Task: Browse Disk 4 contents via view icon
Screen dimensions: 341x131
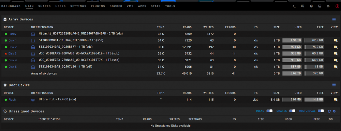Action: [x=336, y=60]
